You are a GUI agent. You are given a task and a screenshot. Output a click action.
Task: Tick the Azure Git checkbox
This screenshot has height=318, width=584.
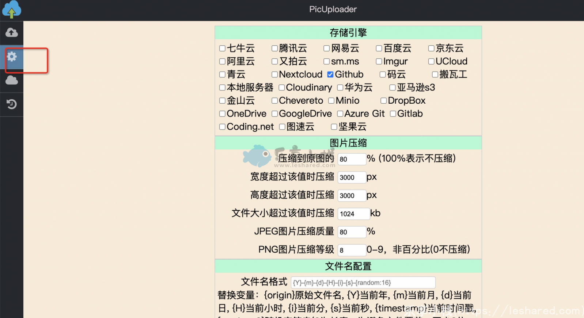(340, 114)
